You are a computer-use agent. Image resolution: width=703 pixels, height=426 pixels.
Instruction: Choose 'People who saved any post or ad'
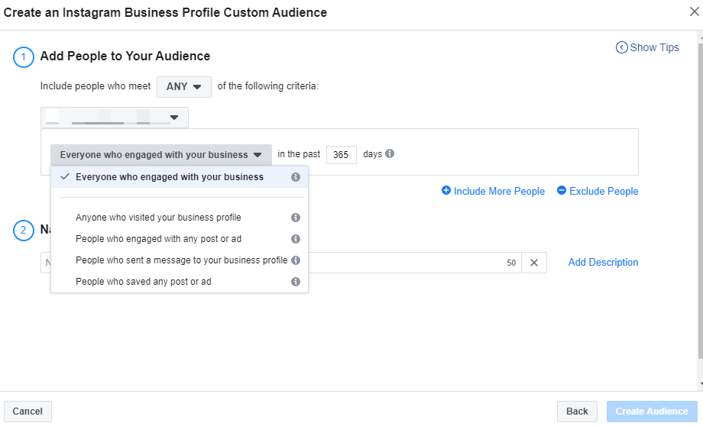pos(143,282)
